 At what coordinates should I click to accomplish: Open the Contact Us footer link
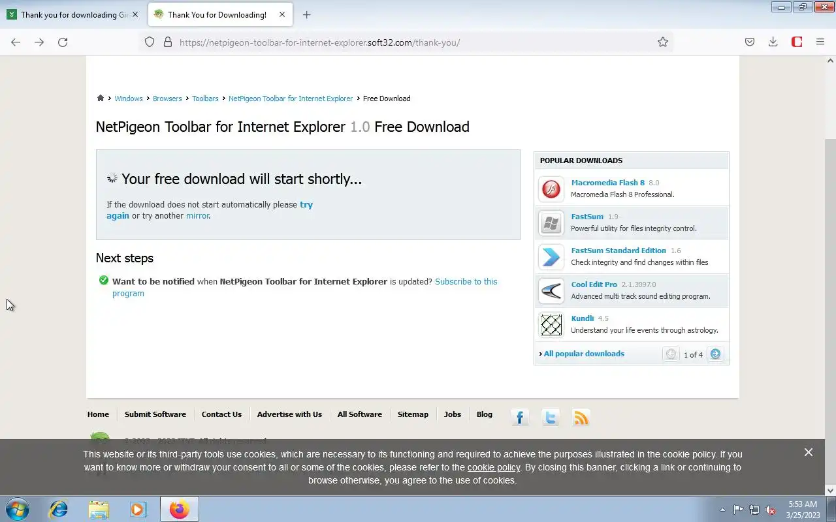pyautogui.click(x=221, y=414)
